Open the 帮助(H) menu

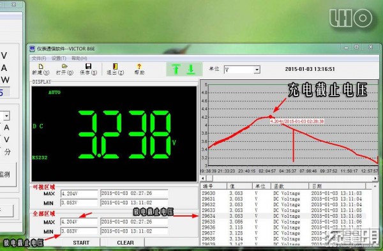79,58
